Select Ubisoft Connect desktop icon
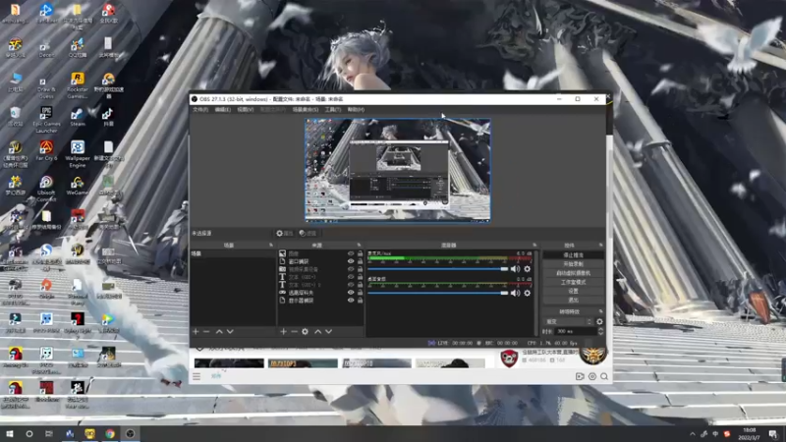The height and width of the screenshot is (442, 786). click(46, 189)
